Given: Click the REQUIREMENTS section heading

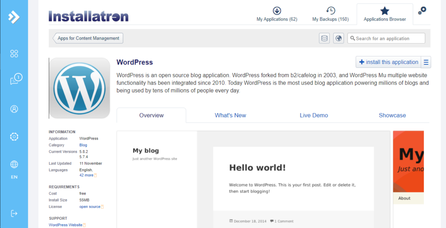Looking at the screenshot, I should (x=64, y=187).
